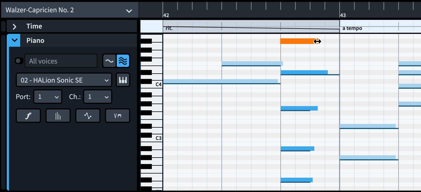Collapse the Piano track
421x192 pixels.
(15, 41)
